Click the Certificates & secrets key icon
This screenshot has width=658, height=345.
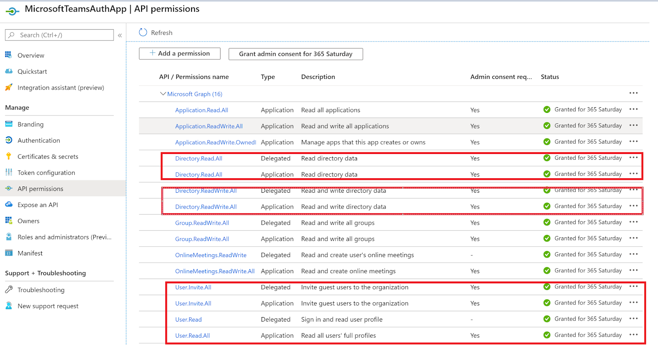pyautogui.click(x=9, y=156)
